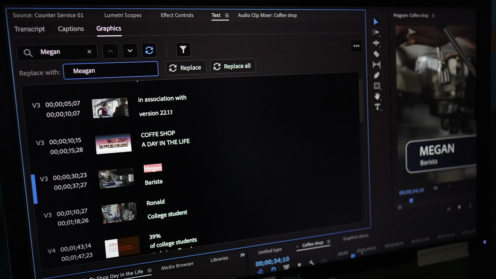Select the Hand tool
Viewport: 496px width, 279px height.
377,96
